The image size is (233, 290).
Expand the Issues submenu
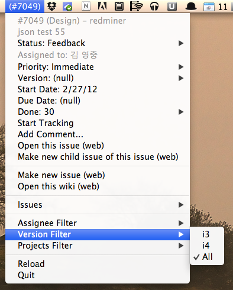(x=98, y=205)
